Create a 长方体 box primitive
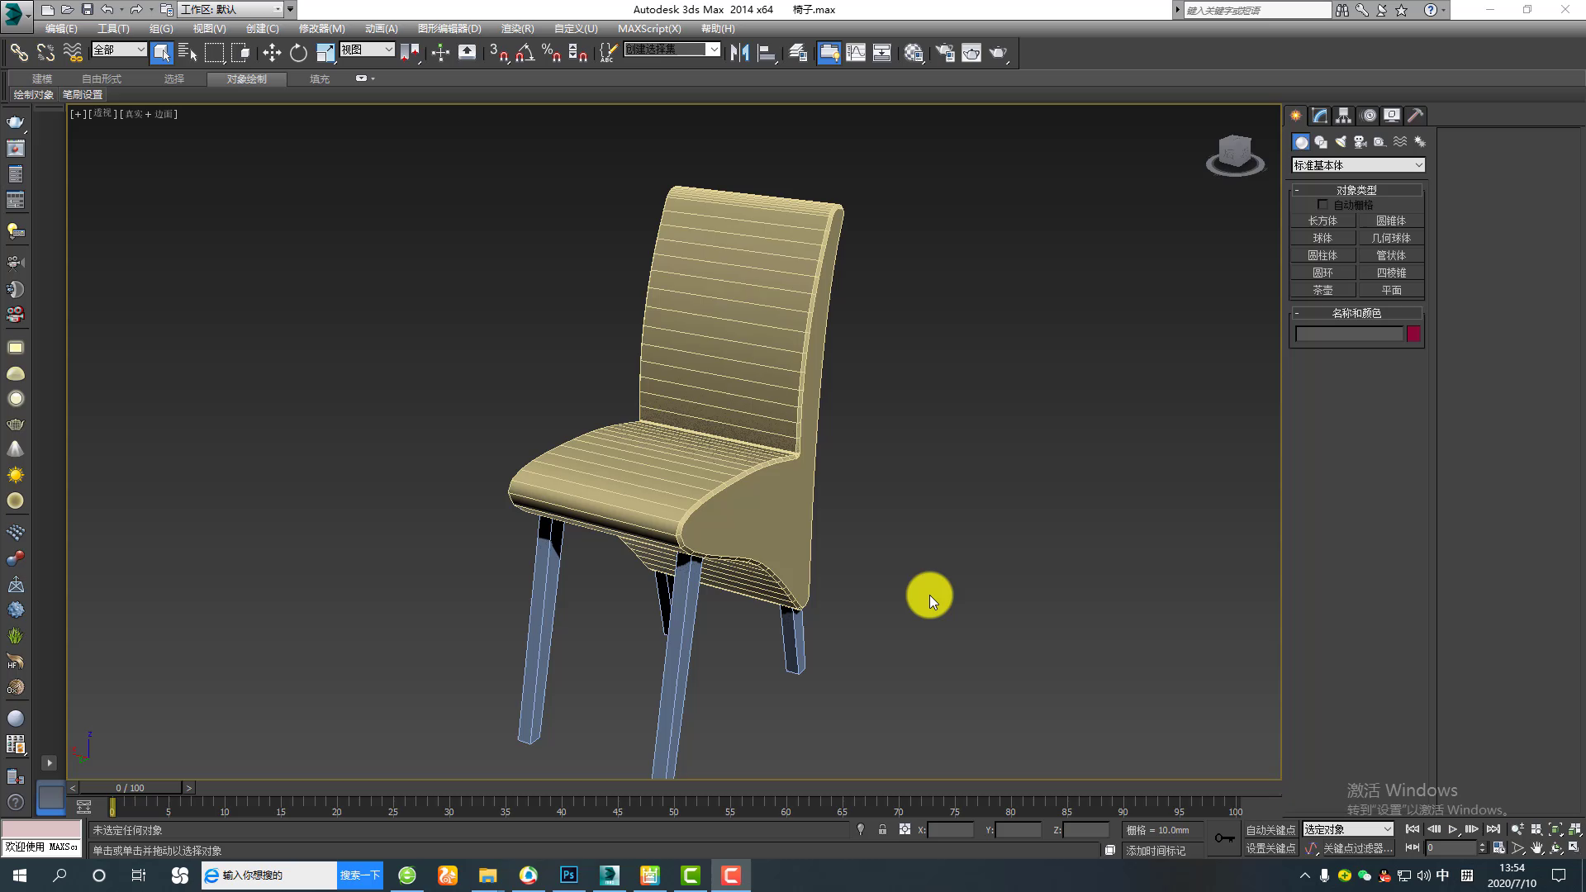This screenshot has height=892, width=1586. [x=1322, y=221]
